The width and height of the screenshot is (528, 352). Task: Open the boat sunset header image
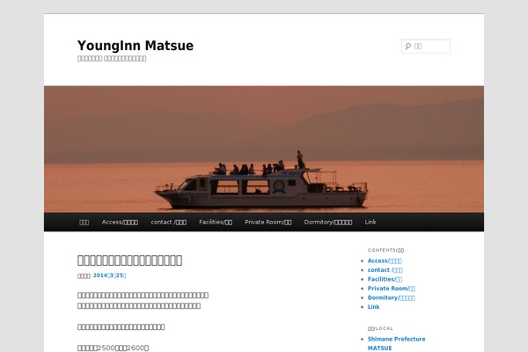[264, 150]
